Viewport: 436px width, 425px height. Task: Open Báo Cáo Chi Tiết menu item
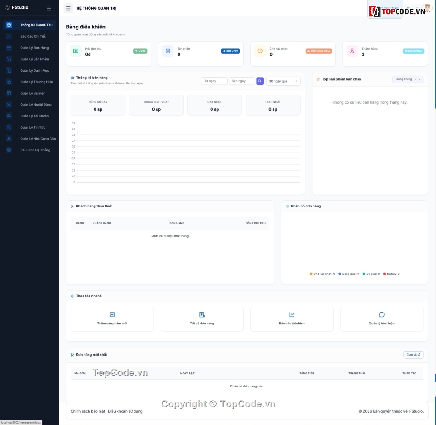pyautogui.click(x=29, y=36)
